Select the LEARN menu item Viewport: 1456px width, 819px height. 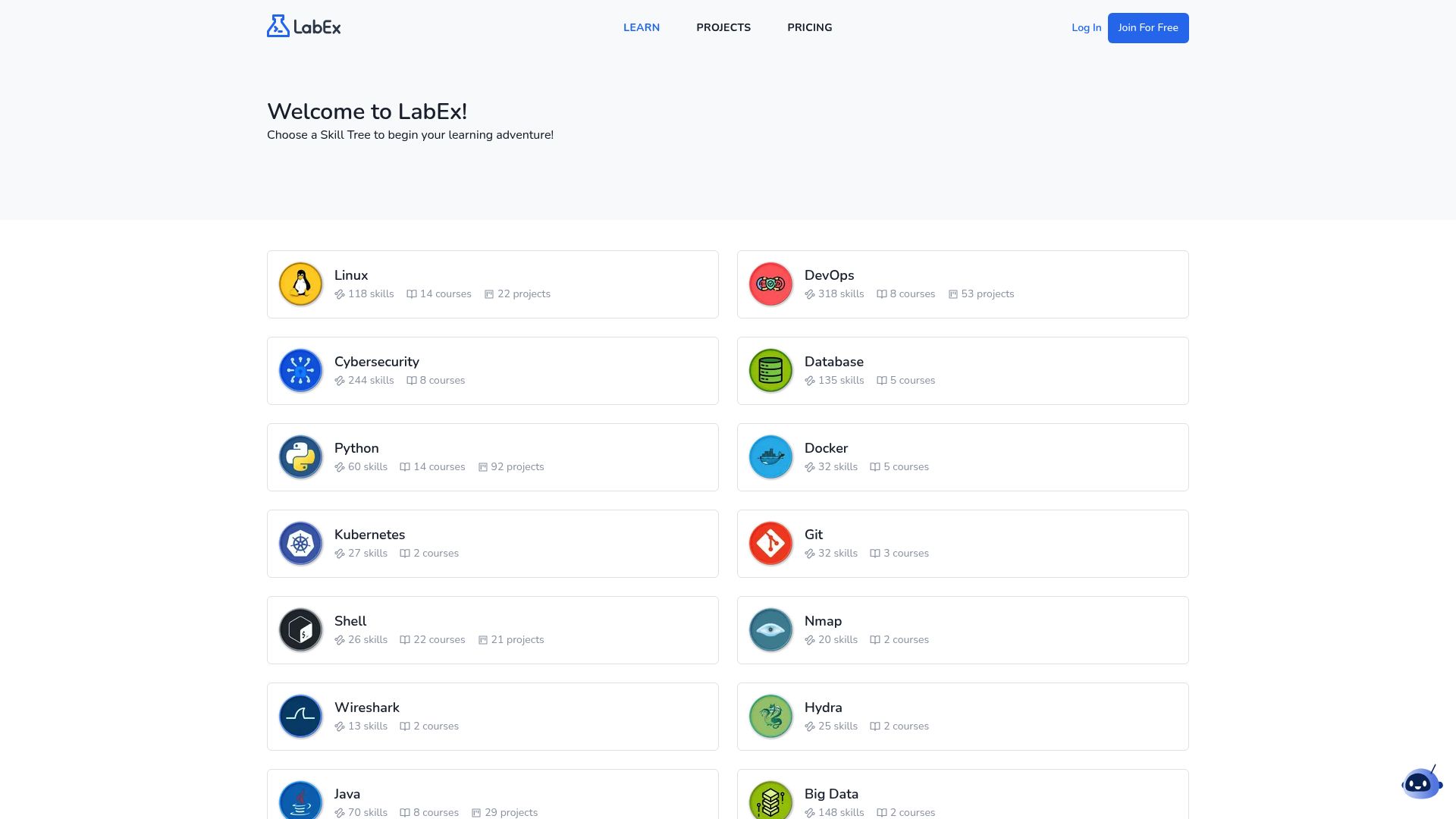[642, 27]
